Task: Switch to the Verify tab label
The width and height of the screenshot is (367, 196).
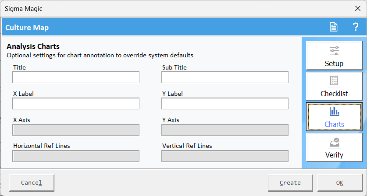Action: pyautogui.click(x=334, y=155)
